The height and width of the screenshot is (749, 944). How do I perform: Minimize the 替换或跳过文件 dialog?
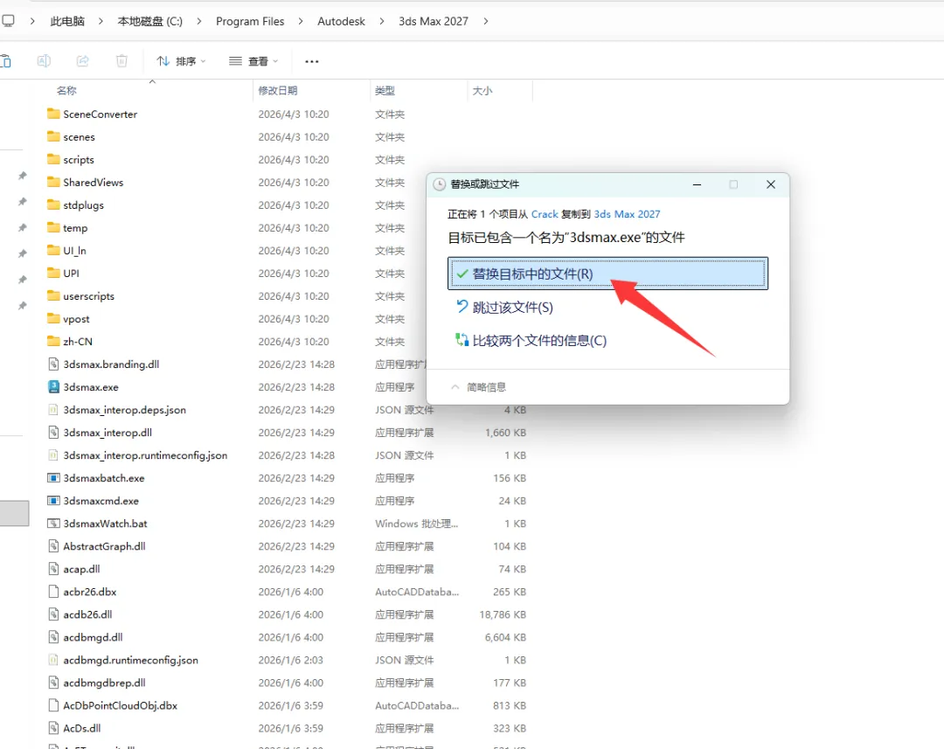pyautogui.click(x=697, y=184)
